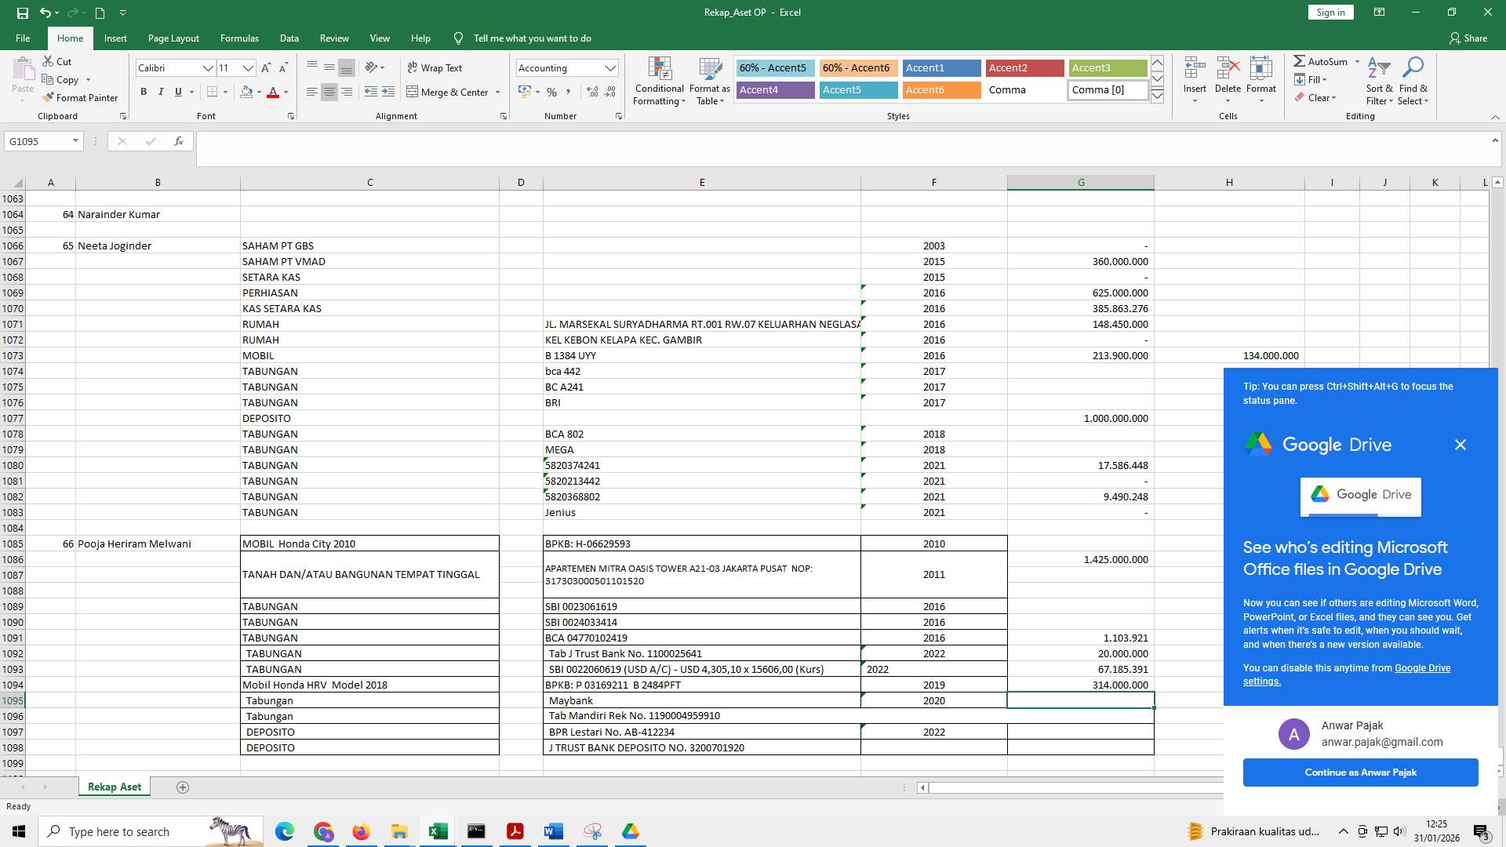Screen dimensions: 1506x847
Task: Open Conditional Formatting options
Action: [659, 82]
